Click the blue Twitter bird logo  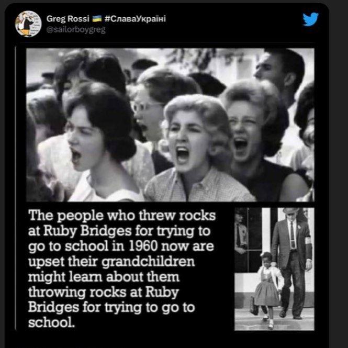(x=310, y=19)
